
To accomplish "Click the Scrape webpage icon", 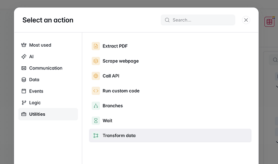I will point(95,61).
